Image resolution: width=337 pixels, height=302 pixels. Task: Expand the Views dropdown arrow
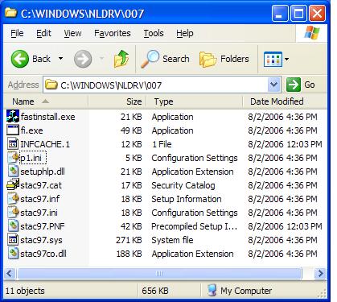286,59
